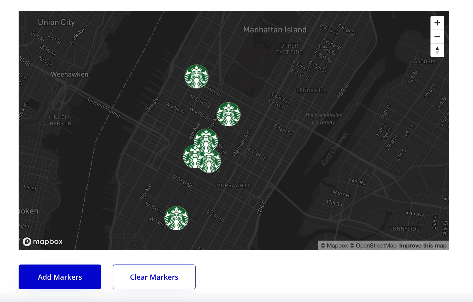Click the Mapbox logo
Viewport: 473px width, 302px height.
[x=43, y=242]
